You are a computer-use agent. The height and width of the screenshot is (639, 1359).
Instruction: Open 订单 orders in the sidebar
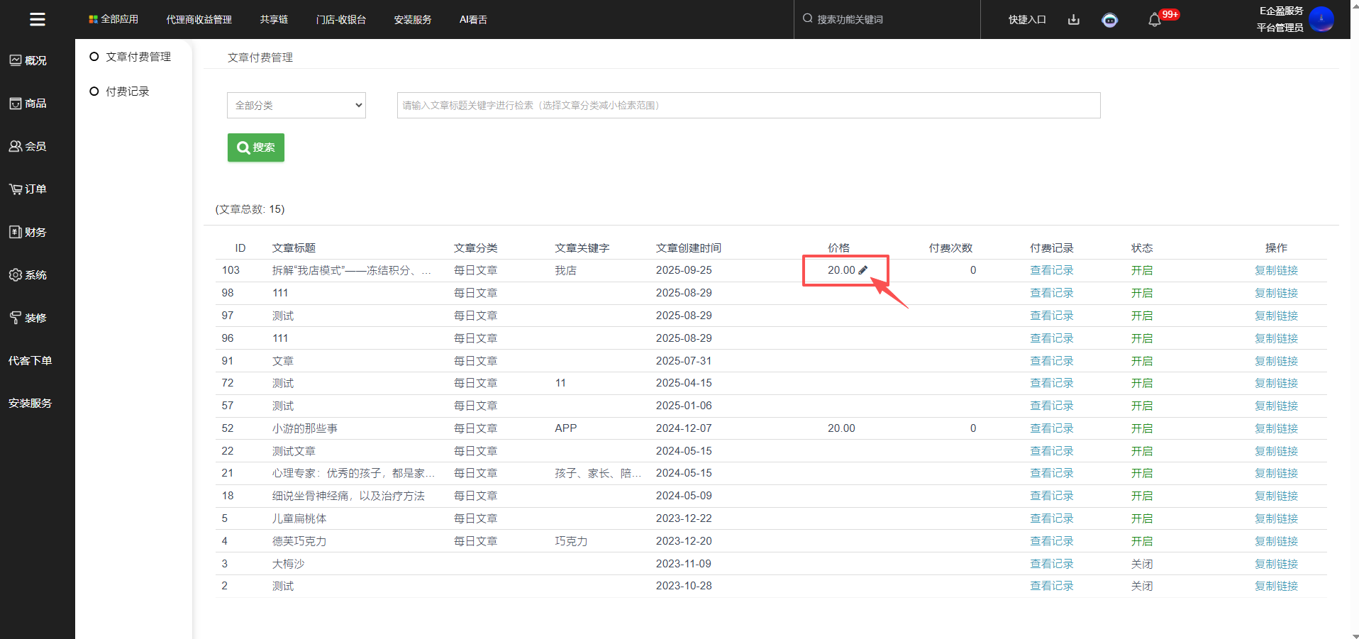pos(28,189)
